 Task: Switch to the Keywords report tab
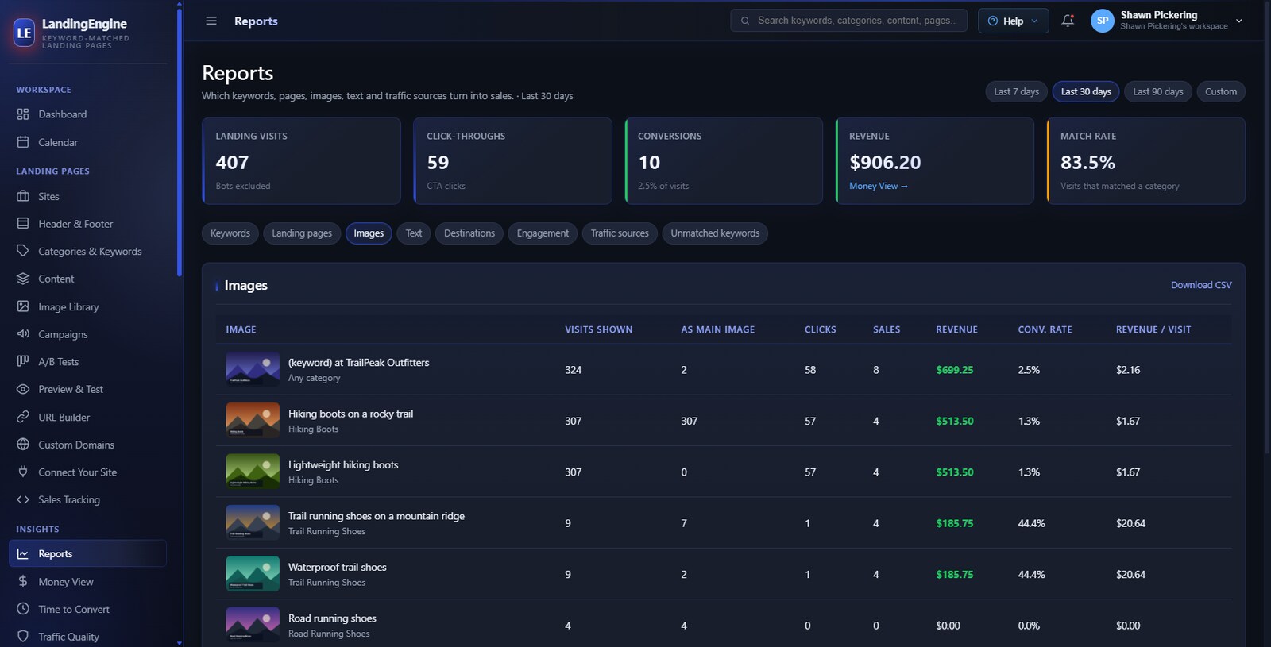click(230, 233)
